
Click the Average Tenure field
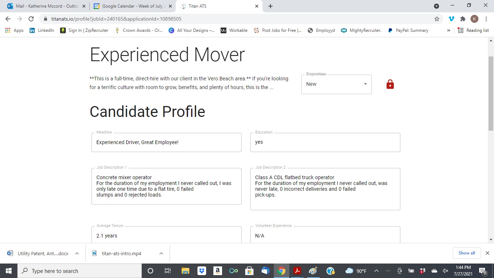pos(166,235)
